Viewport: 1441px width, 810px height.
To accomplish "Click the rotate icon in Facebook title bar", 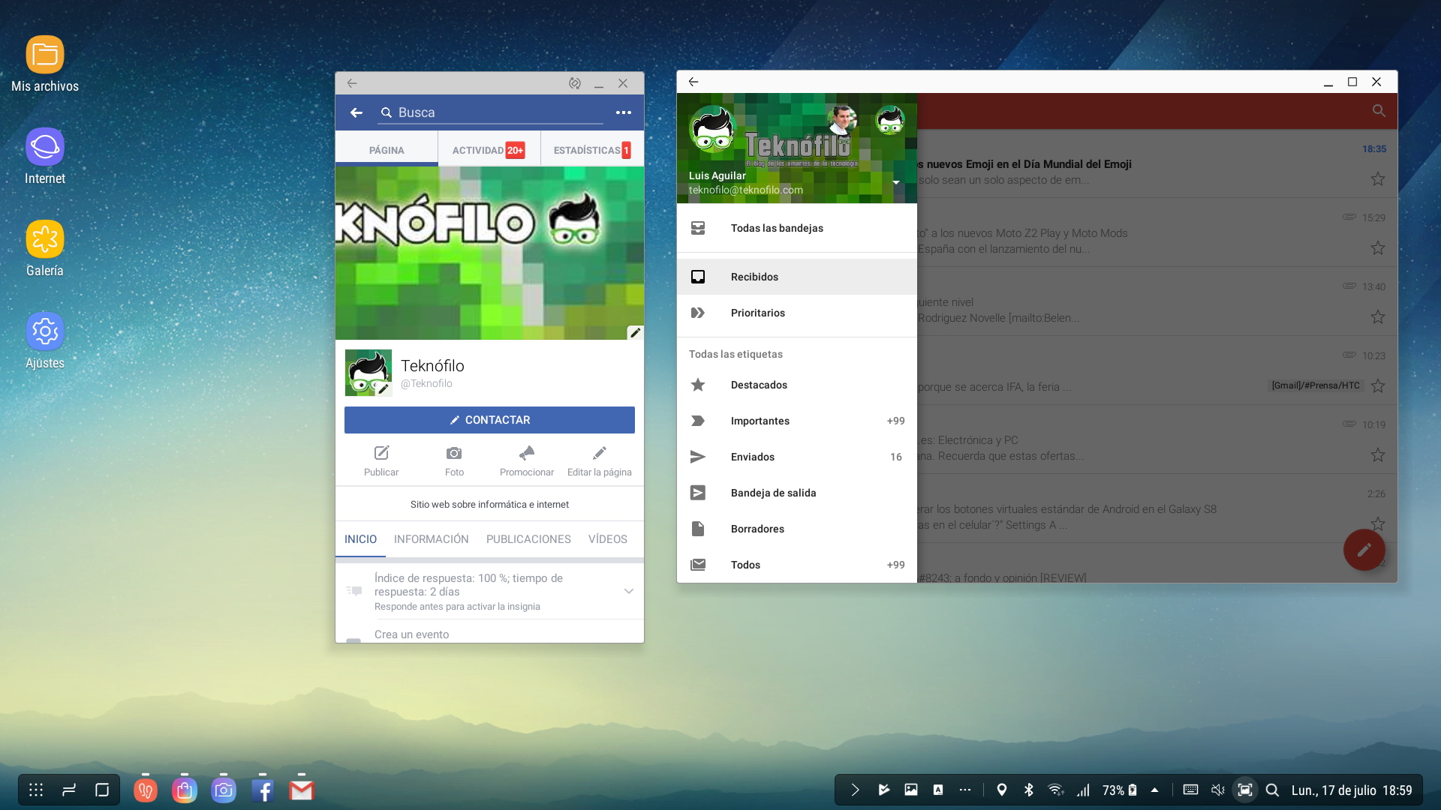I will click(x=575, y=83).
